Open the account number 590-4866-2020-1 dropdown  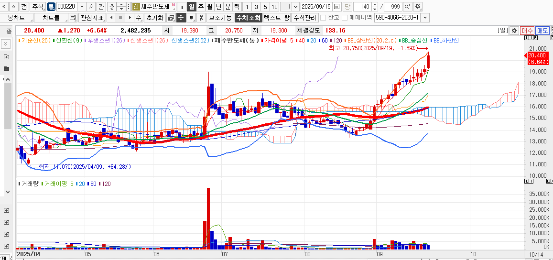[425, 18]
